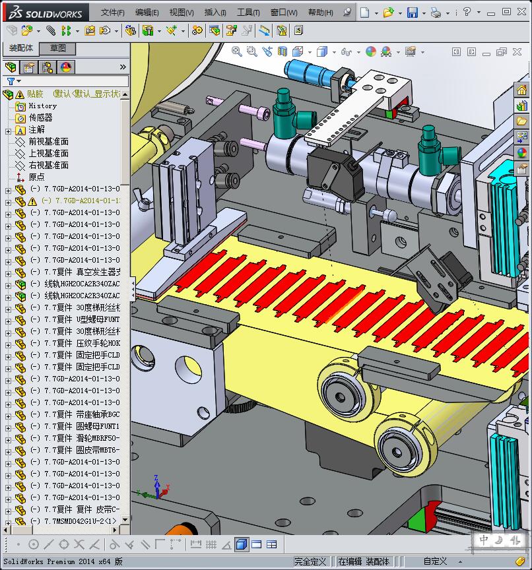
Task: Open the 文件(F) menu
Action: click(112, 13)
